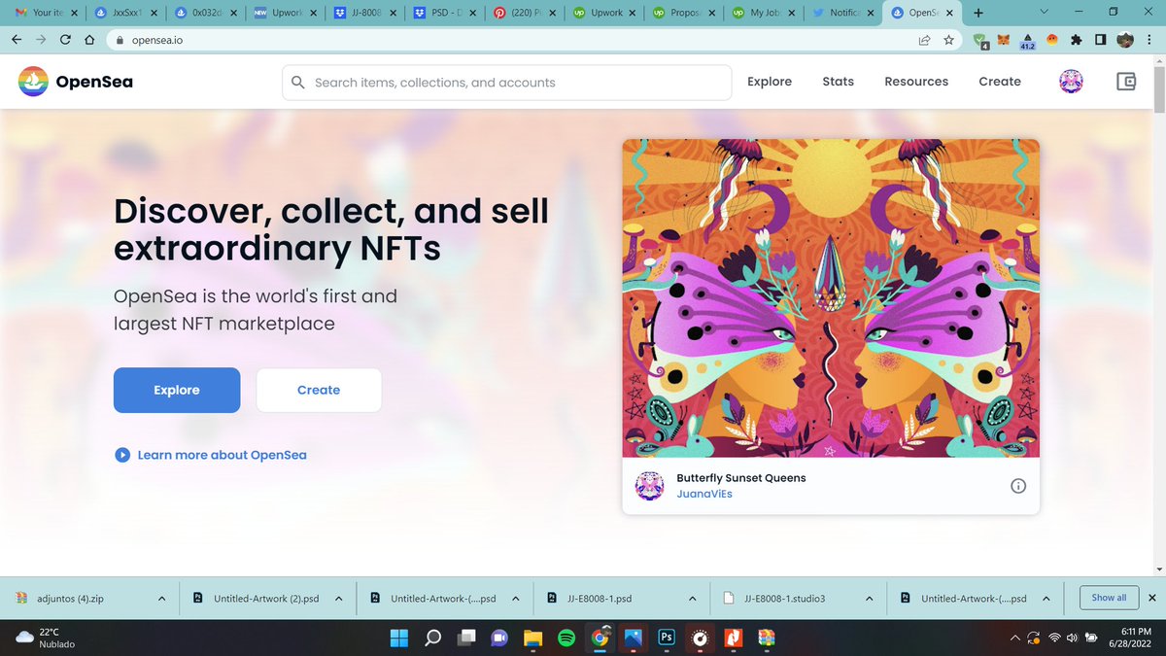Click the Wi-Fi icon in system tray
The width and height of the screenshot is (1166, 656).
pos(1054,639)
